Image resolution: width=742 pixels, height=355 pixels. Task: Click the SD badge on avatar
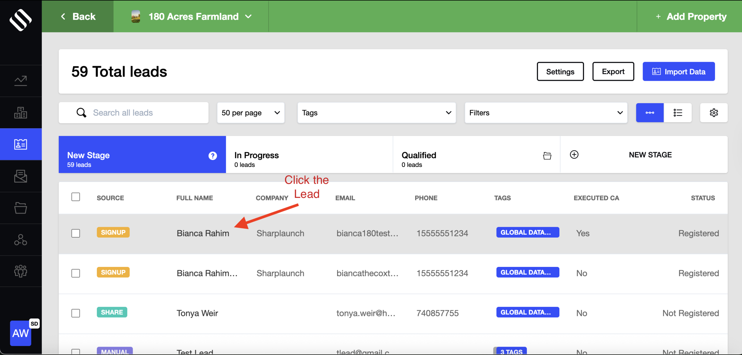click(34, 324)
